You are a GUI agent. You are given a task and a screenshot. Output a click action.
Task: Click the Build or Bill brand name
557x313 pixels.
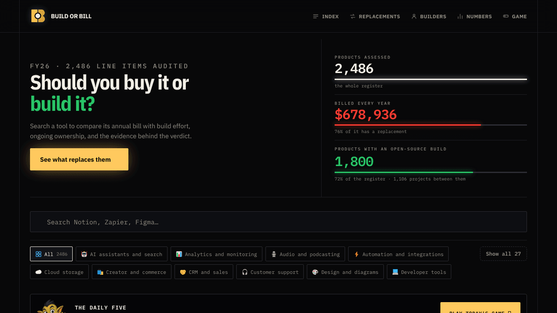coord(71,17)
